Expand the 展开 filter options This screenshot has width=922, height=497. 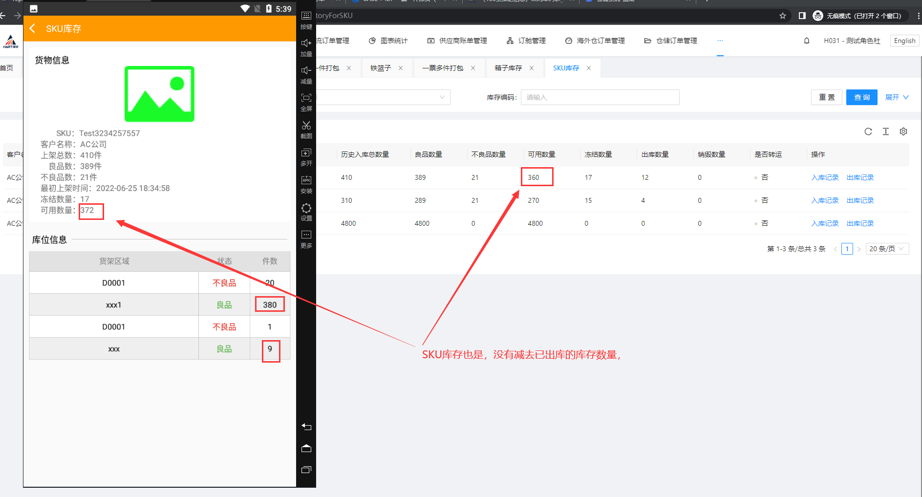897,97
